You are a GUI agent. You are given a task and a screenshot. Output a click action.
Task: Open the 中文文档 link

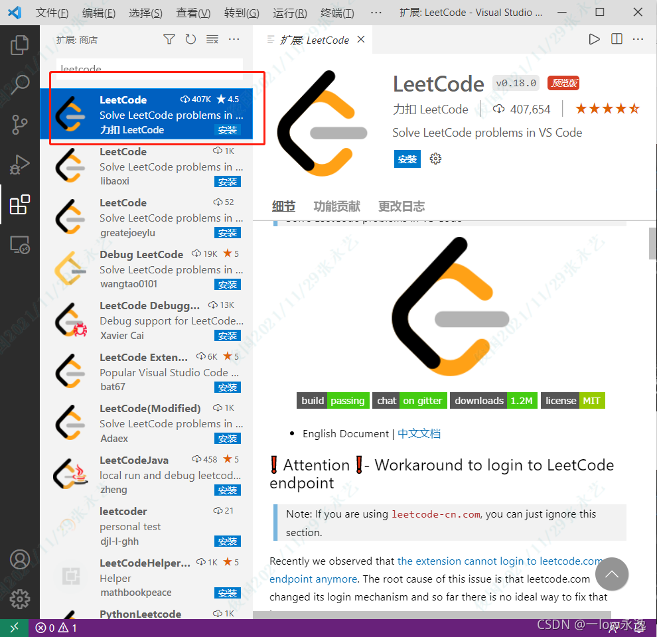[419, 434]
